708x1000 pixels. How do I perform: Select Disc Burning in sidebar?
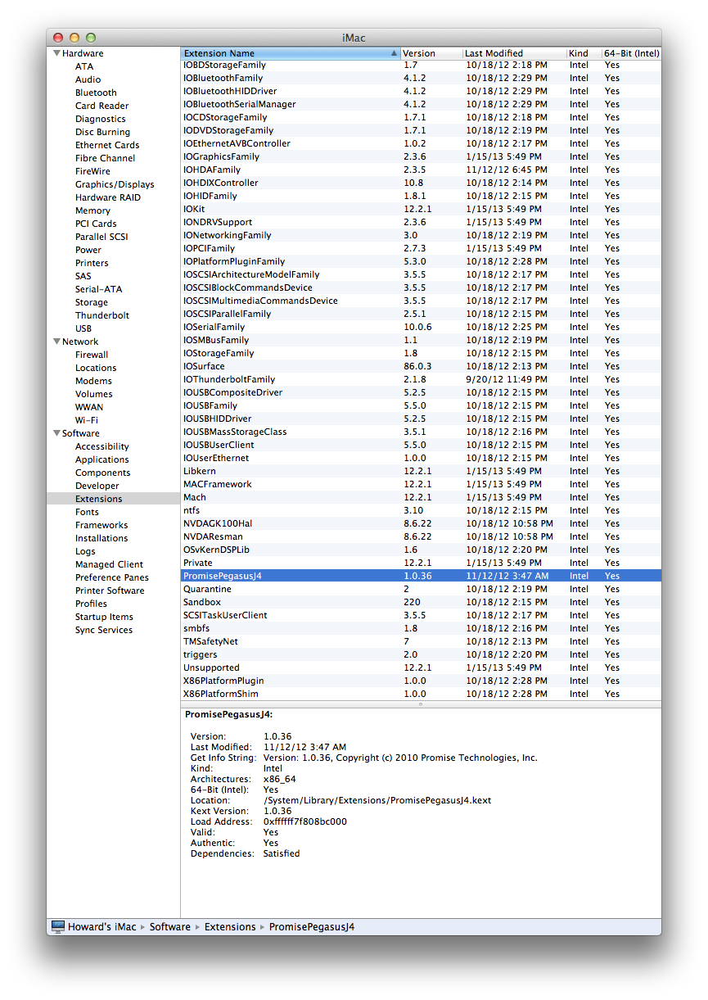point(102,132)
